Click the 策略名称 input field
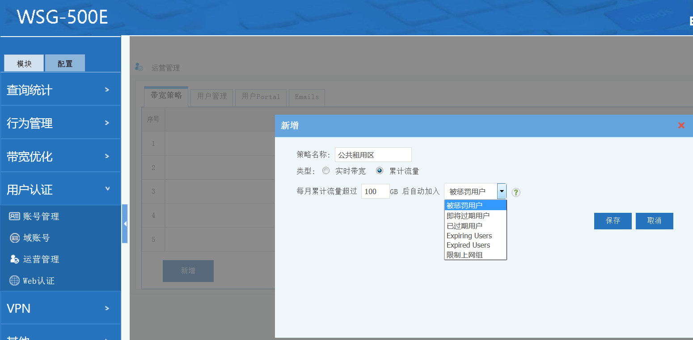This screenshot has height=340, width=693. click(x=373, y=155)
